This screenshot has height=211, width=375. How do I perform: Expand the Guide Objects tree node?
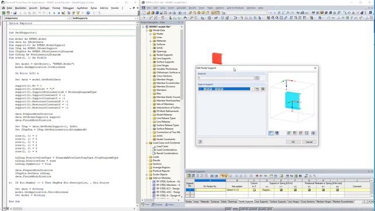point(147,175)
